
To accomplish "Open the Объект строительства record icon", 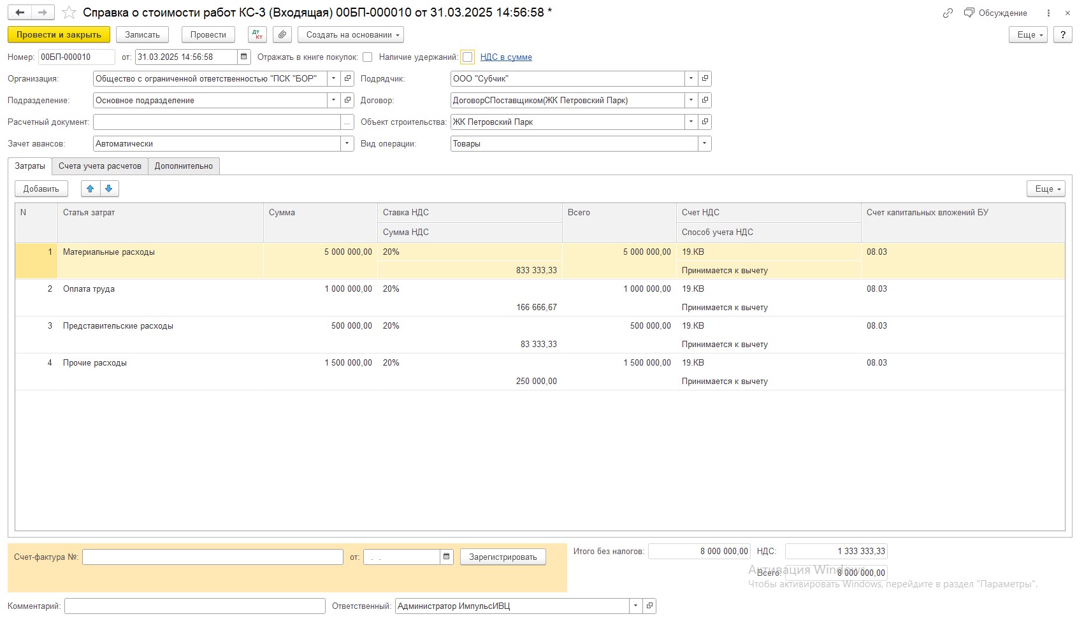I will (x=705, y=122).
